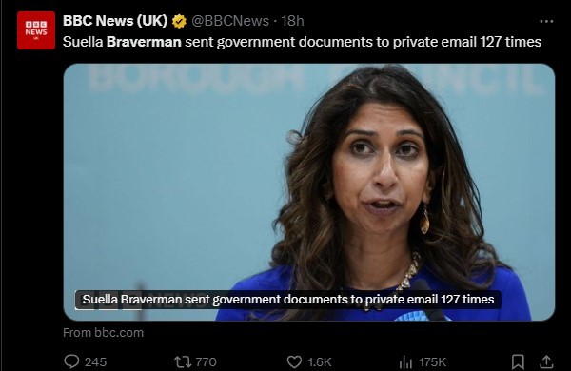Click the @BBCNews handle
This screenshot has width=571, height=371.
tap(230, 21)
